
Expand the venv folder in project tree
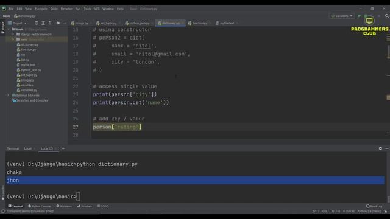13,40
